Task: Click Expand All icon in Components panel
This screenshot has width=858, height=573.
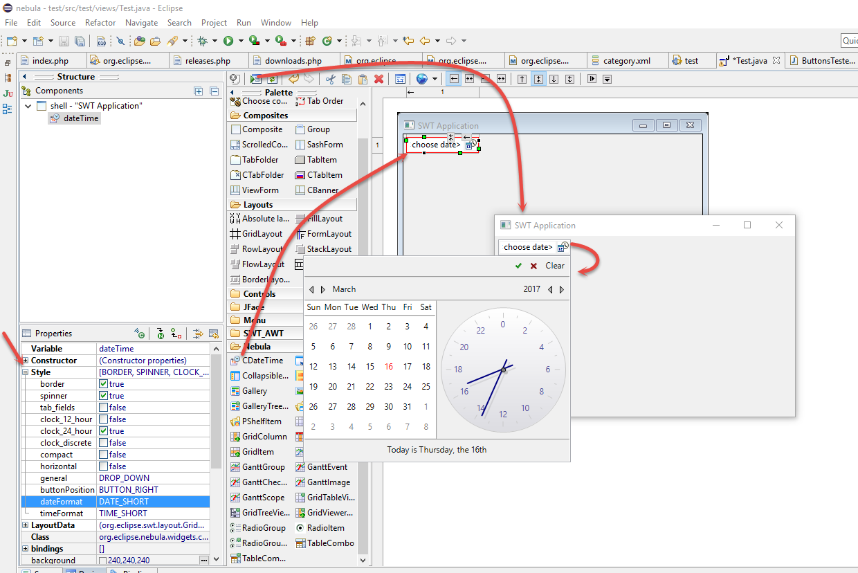Action: (199, 91)
